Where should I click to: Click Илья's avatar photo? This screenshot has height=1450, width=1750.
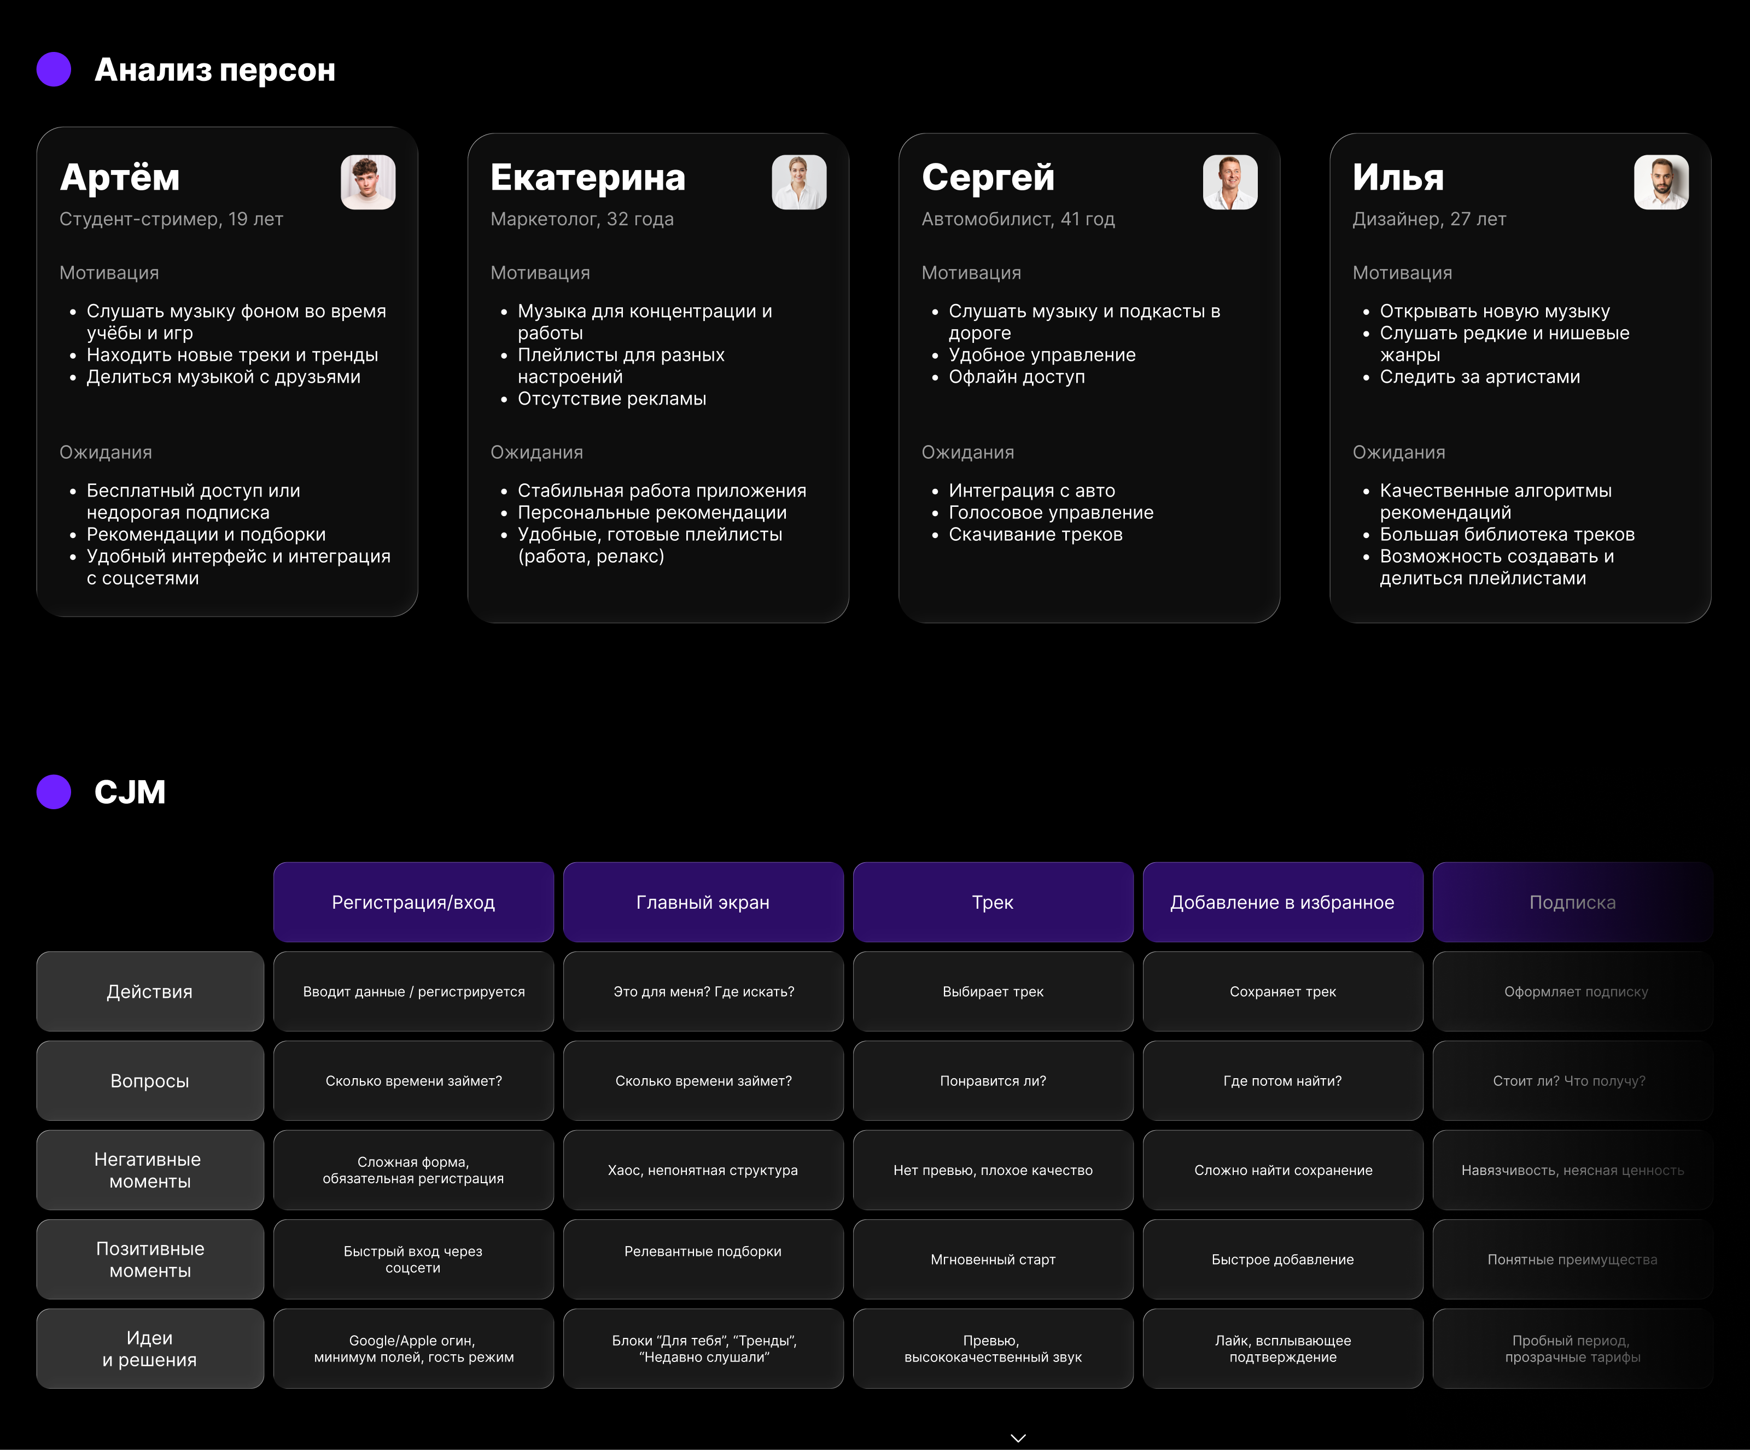1661,182
